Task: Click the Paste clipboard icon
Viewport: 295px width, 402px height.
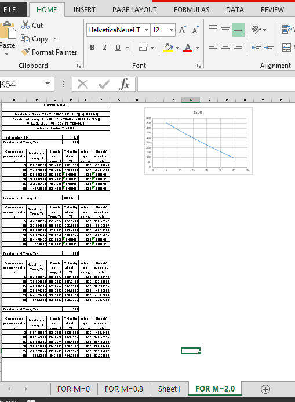Action: point(8,31)
